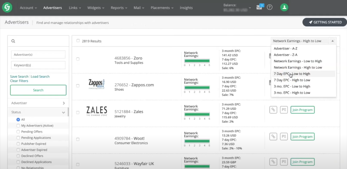The width and height of the screenshot is (347, 169).
Task: Select the Advertiser Expired radio option
Action: [x=18, y=150]
